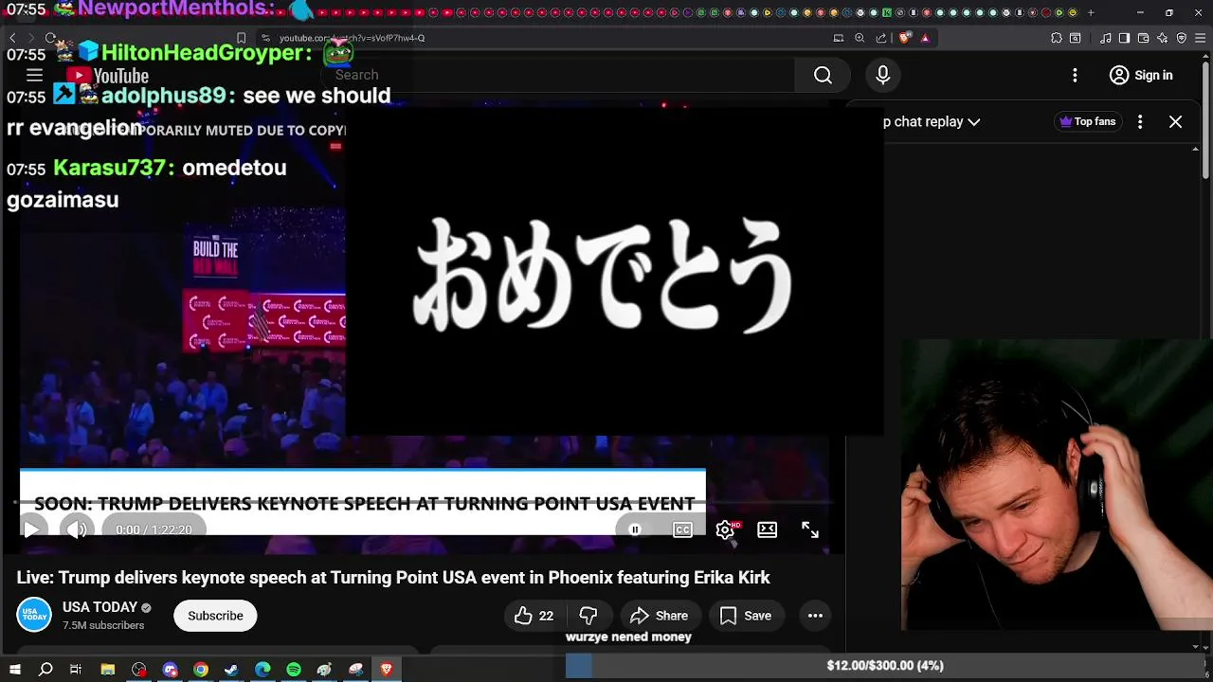Click the YouTube Search input field
The height and width of the screenshot is (682, 1213).
pyautogui.click(x=559, y=75)
